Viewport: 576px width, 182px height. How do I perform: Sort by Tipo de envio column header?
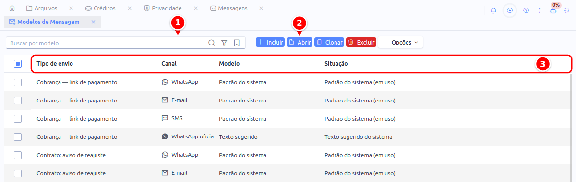coord(55,64)
